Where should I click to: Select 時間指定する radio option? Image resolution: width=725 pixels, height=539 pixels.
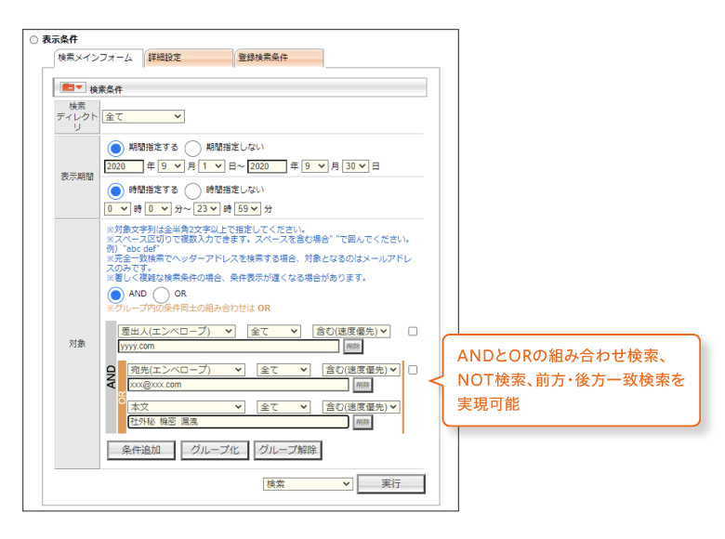(115, 191)
